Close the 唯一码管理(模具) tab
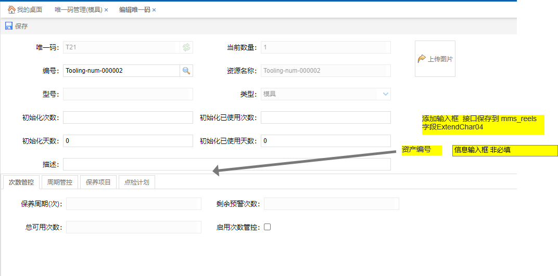Screen dimensions: 558x276 pos(106,10)
